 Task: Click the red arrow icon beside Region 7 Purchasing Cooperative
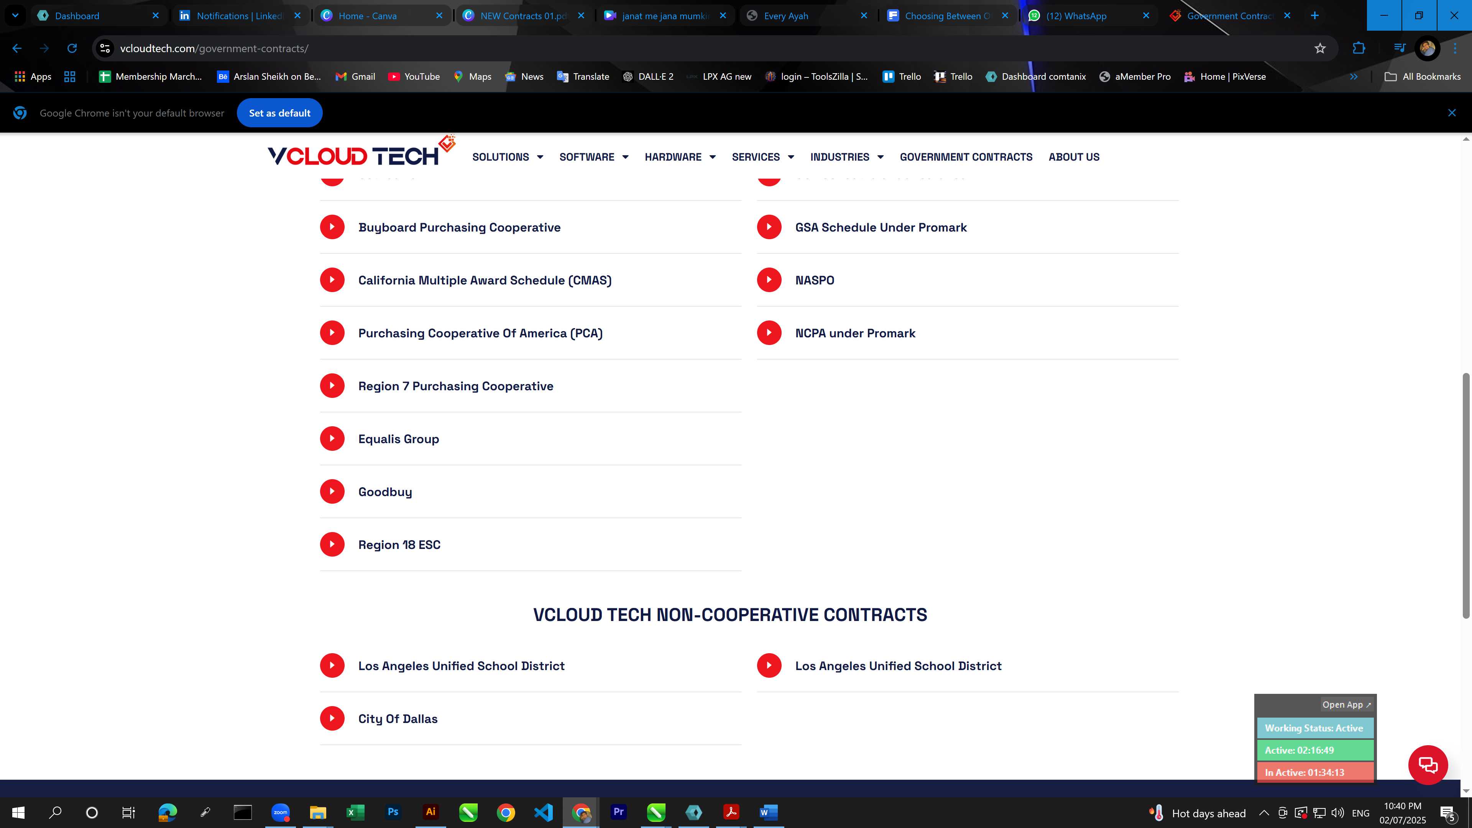[332, 386]
